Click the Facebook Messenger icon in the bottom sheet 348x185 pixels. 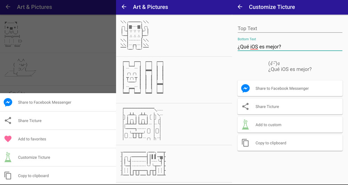click(8, 102)
